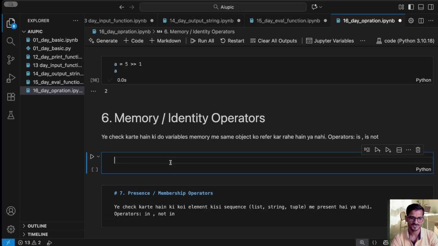438x246 pixels.
Task: Toggle the secondary side bar layout button
Action: pos(431,7)
